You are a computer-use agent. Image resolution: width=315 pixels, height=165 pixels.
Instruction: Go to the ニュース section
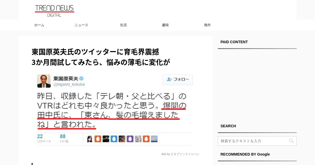[x=81, y=25]
